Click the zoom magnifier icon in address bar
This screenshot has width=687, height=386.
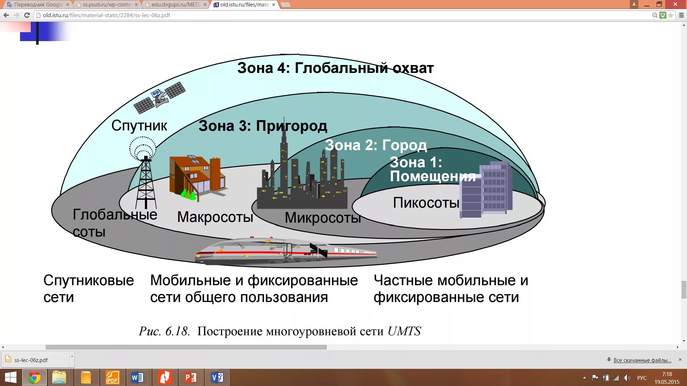(x=654, y=15)
